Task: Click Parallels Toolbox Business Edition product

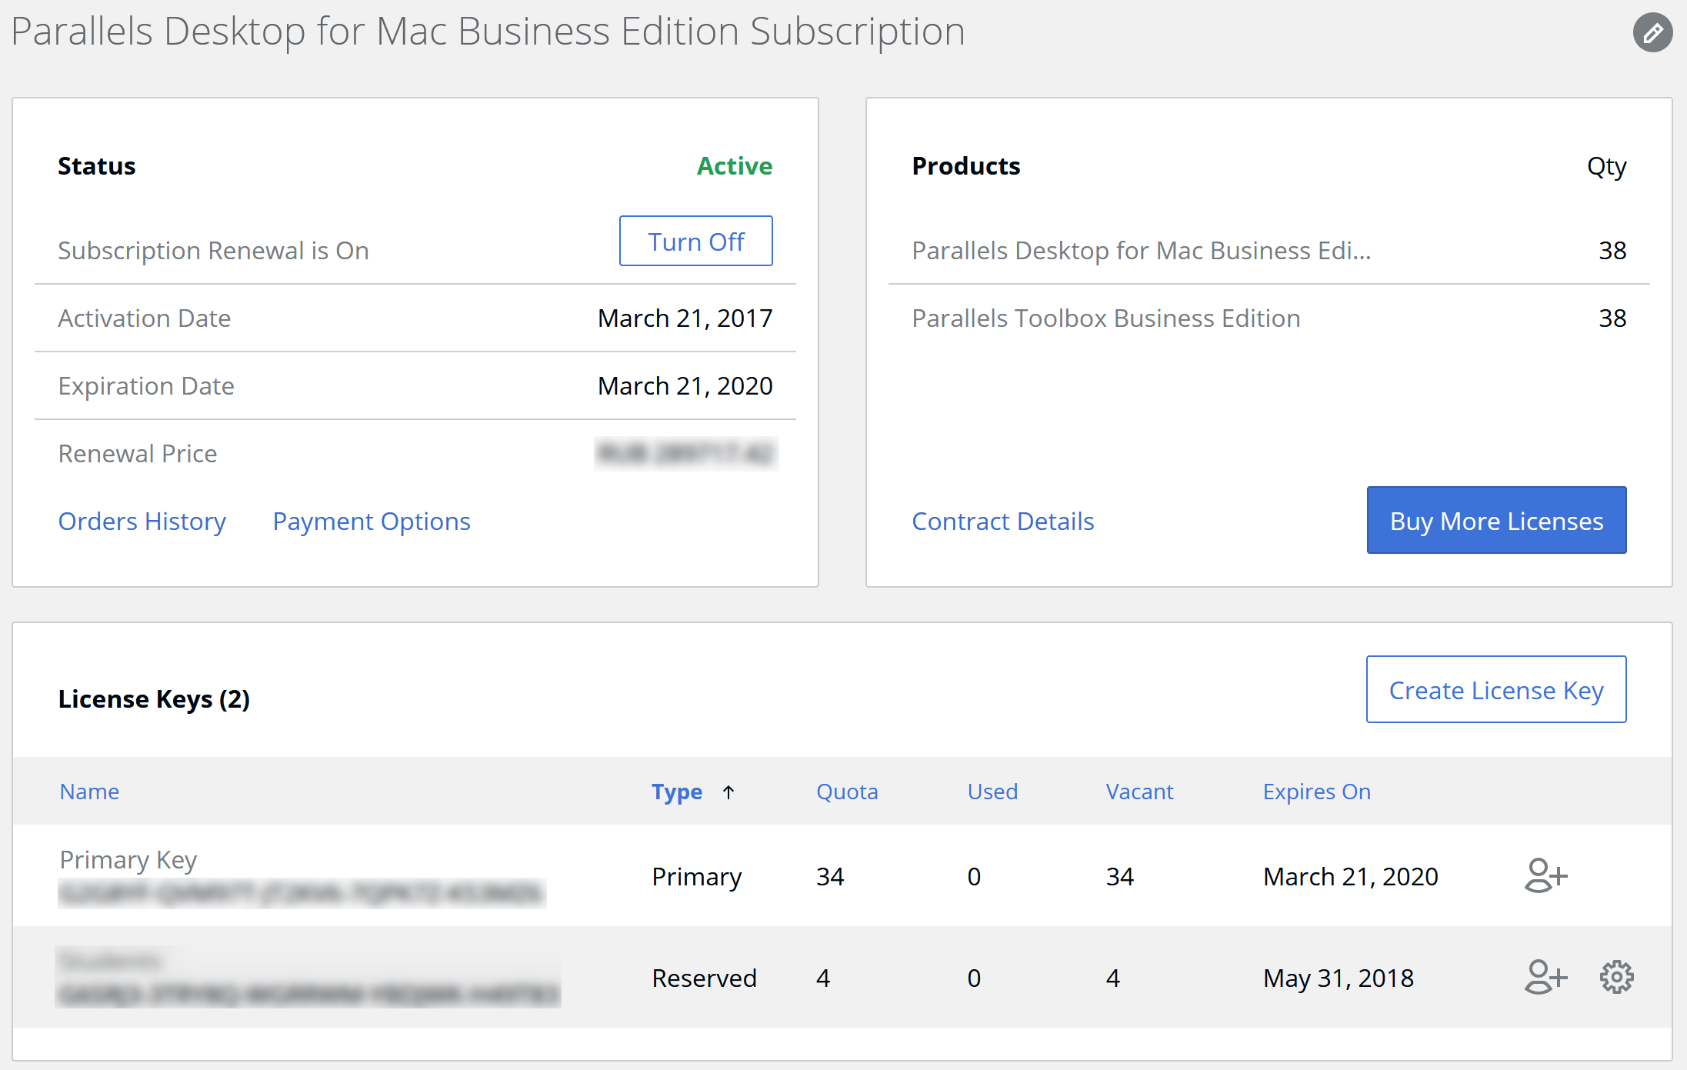Action: [x=1105, y=318]
